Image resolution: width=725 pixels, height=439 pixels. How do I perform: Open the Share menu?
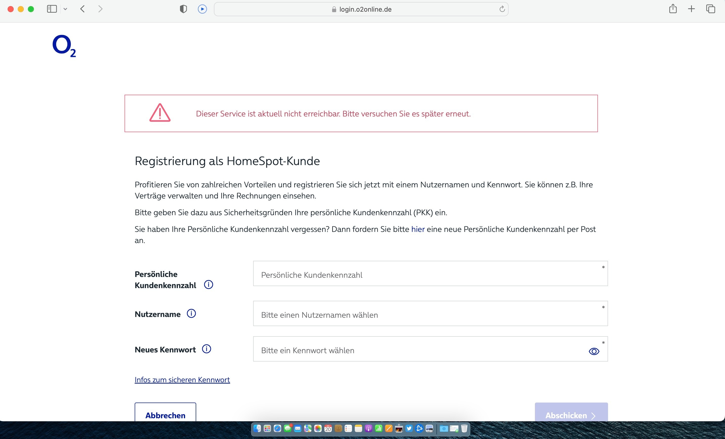pos(673,9)
